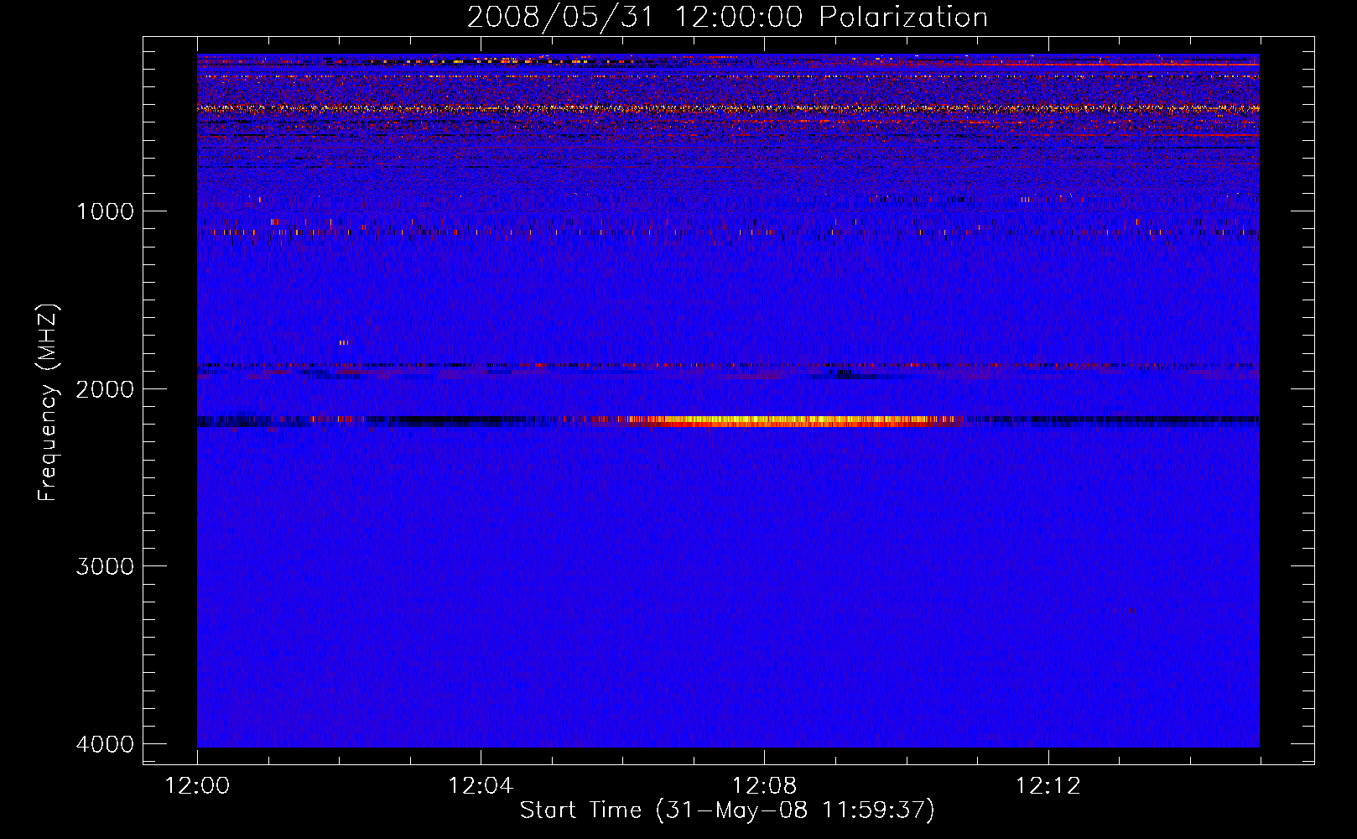Click the "2000" frequency tick label
The image size is (1357, 839).
(105, 388)
